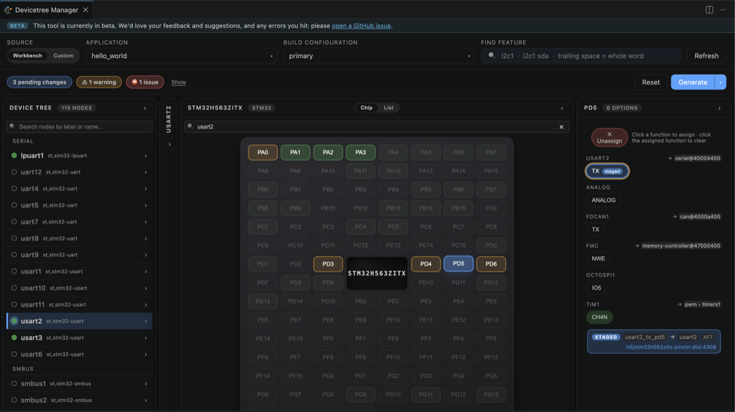Image resolution: width=735 pixels, height=412 pixels.
Task: Enable the uart5 node status circle
Action: (x=14, y=205)
